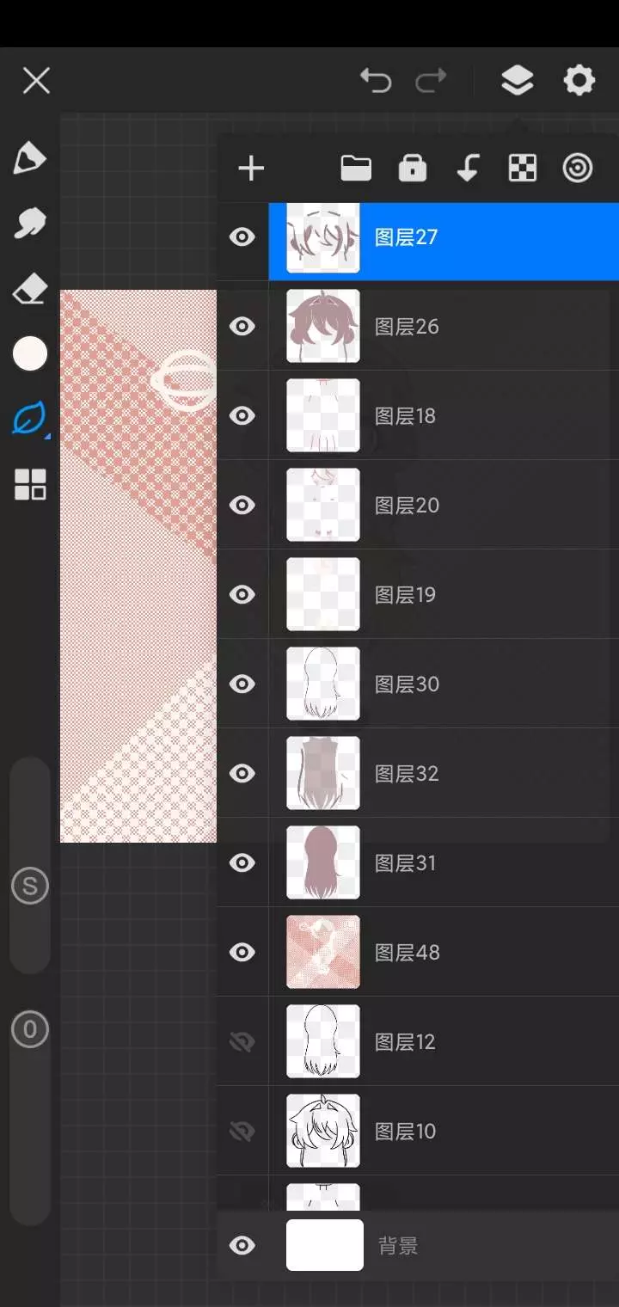Open the settings gear

point(579,81)
